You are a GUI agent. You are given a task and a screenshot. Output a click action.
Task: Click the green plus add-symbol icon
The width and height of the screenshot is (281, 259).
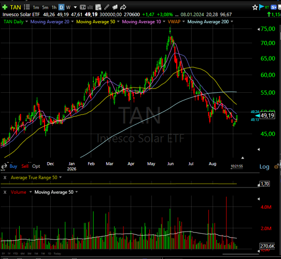click(x=5, y=7)
